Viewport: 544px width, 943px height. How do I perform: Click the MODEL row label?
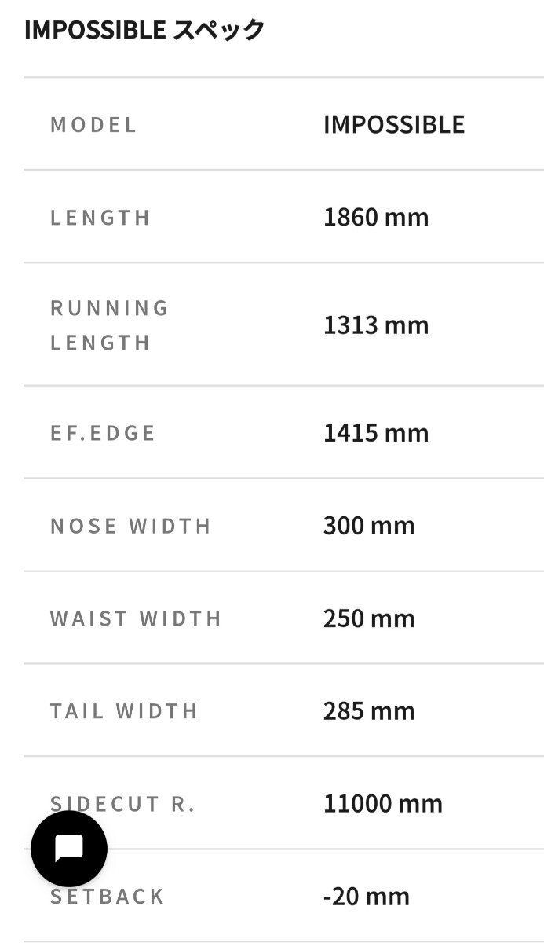tap(93, 124)
